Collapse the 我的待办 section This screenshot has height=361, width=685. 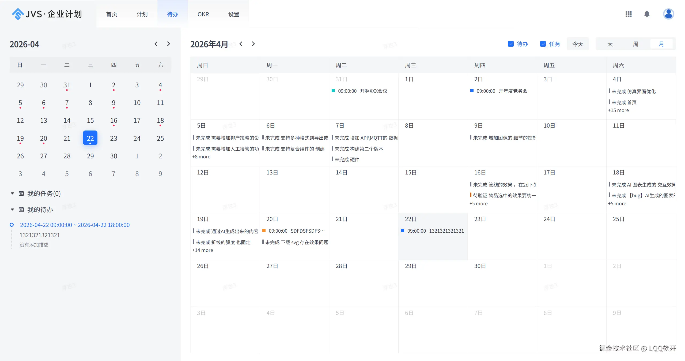[12, 210]
